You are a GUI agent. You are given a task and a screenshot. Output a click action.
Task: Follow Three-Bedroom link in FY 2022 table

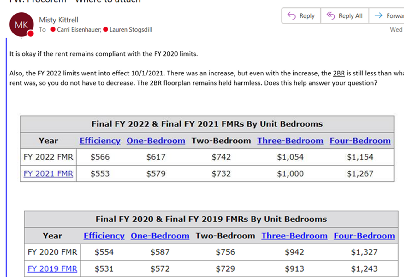pos(290,141)
